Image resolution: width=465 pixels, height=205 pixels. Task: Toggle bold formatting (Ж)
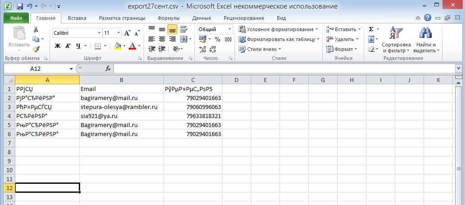[x=57, y=46]
